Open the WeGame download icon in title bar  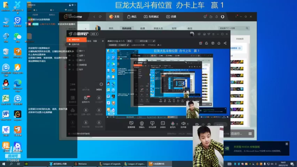tap(216, 17)
